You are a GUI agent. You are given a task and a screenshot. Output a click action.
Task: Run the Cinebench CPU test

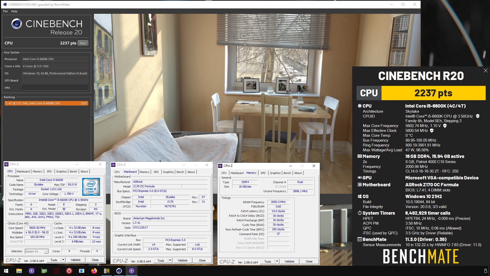[x=83, y=43]
